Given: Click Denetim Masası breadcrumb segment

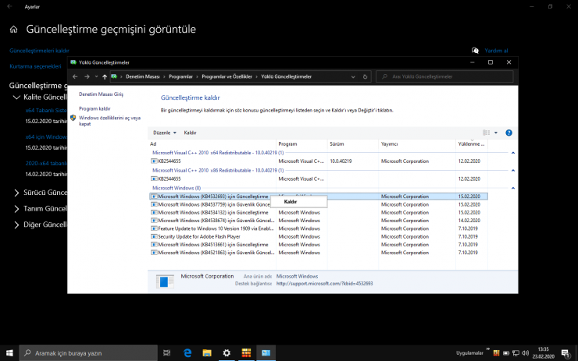Looking at the screenshot, I should click(x=143, y=76).
